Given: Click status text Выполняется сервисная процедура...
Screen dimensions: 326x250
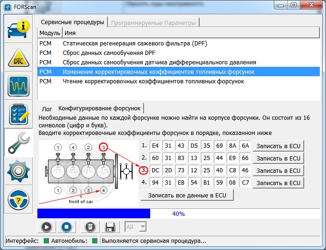Looking at the screenshot, I should click(153, 241).
